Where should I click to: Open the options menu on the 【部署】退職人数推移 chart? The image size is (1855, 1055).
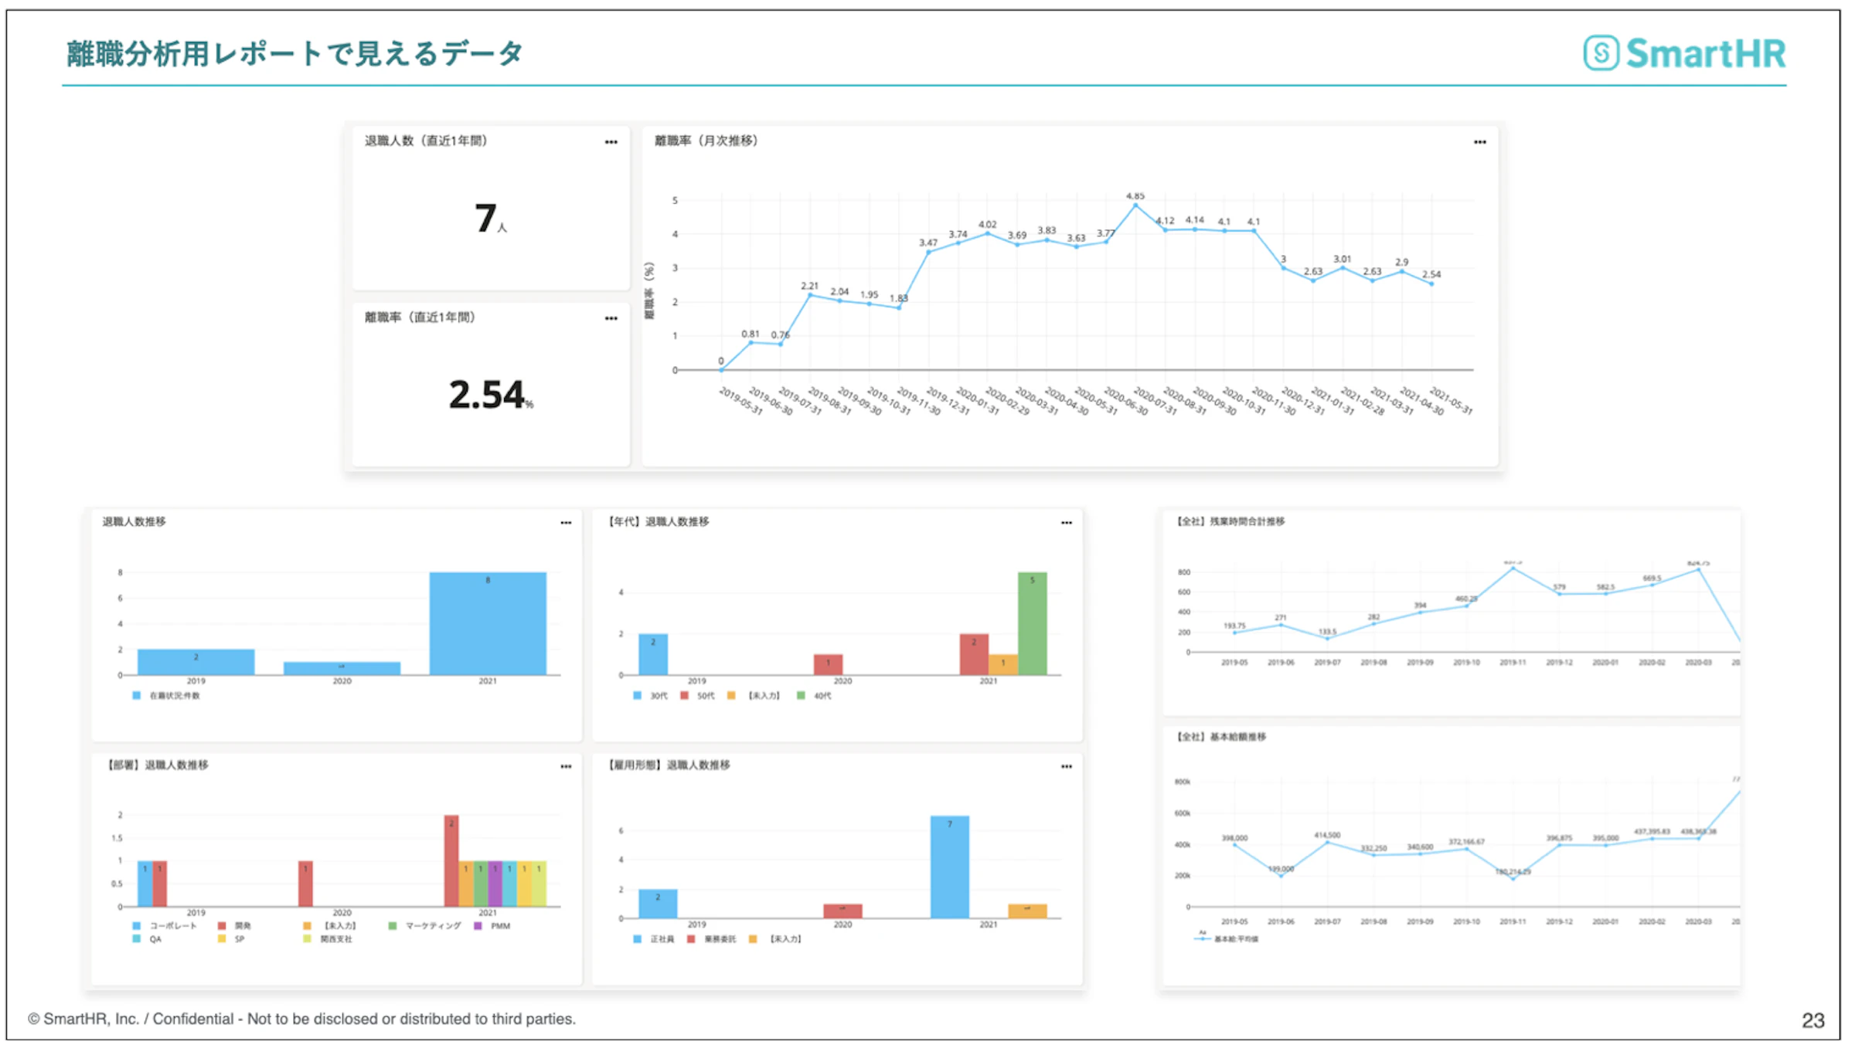coord(566,766)
